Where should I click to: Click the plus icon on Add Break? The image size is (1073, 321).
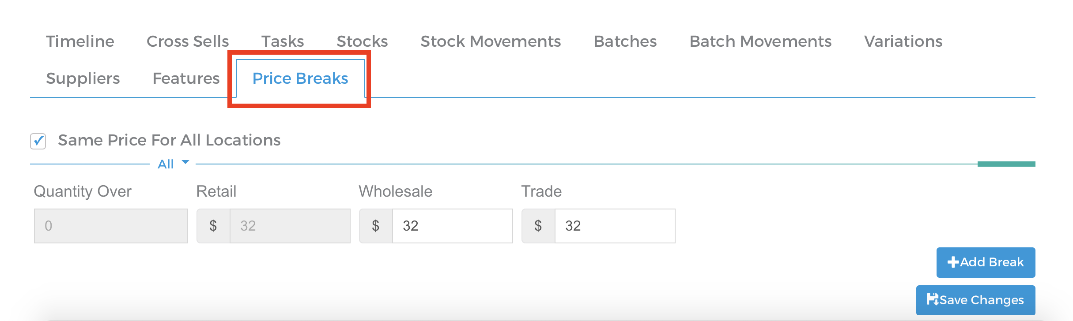pyautogui.click(x=953, y=262)
